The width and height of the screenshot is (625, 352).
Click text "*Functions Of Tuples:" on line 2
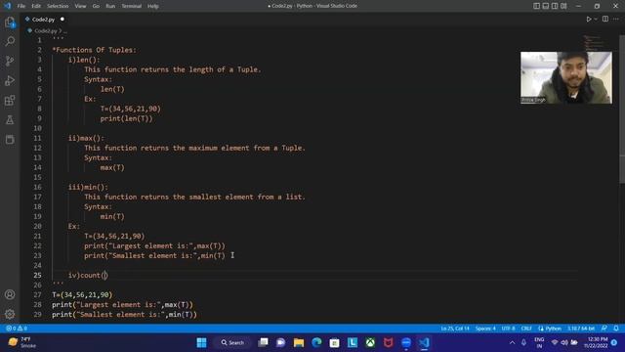click(x=94, y=50)
